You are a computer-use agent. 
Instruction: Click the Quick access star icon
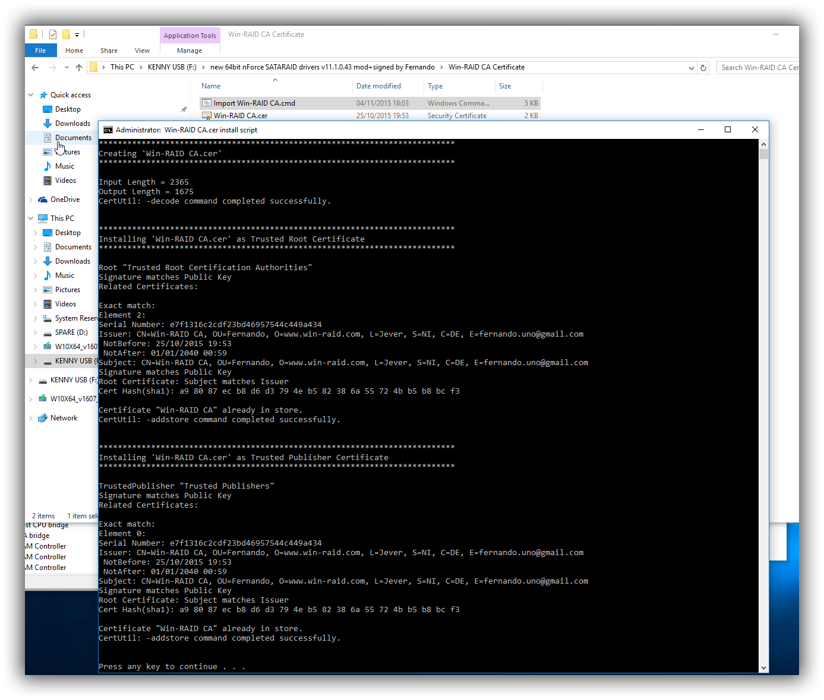(x=43, y=95)
